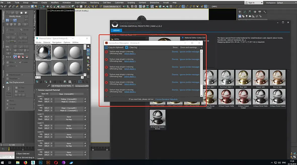
Task: Click the pick material eyedropper icon
Action: 49,86
